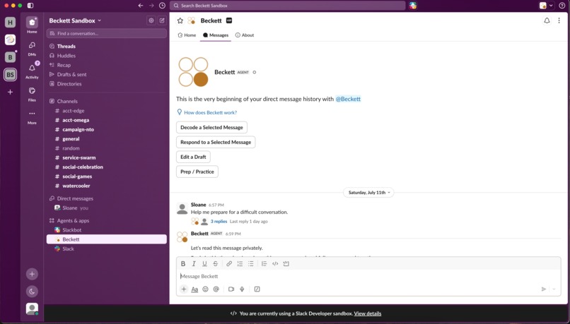Screen dimensions: 570x324
Task: Insert a link in the message
Action: [x=229, y=264]
